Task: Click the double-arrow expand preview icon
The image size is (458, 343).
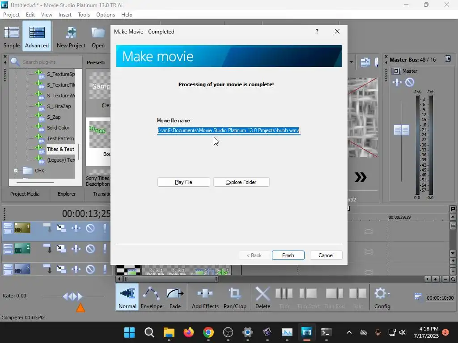Action: [x=360, y=177]
